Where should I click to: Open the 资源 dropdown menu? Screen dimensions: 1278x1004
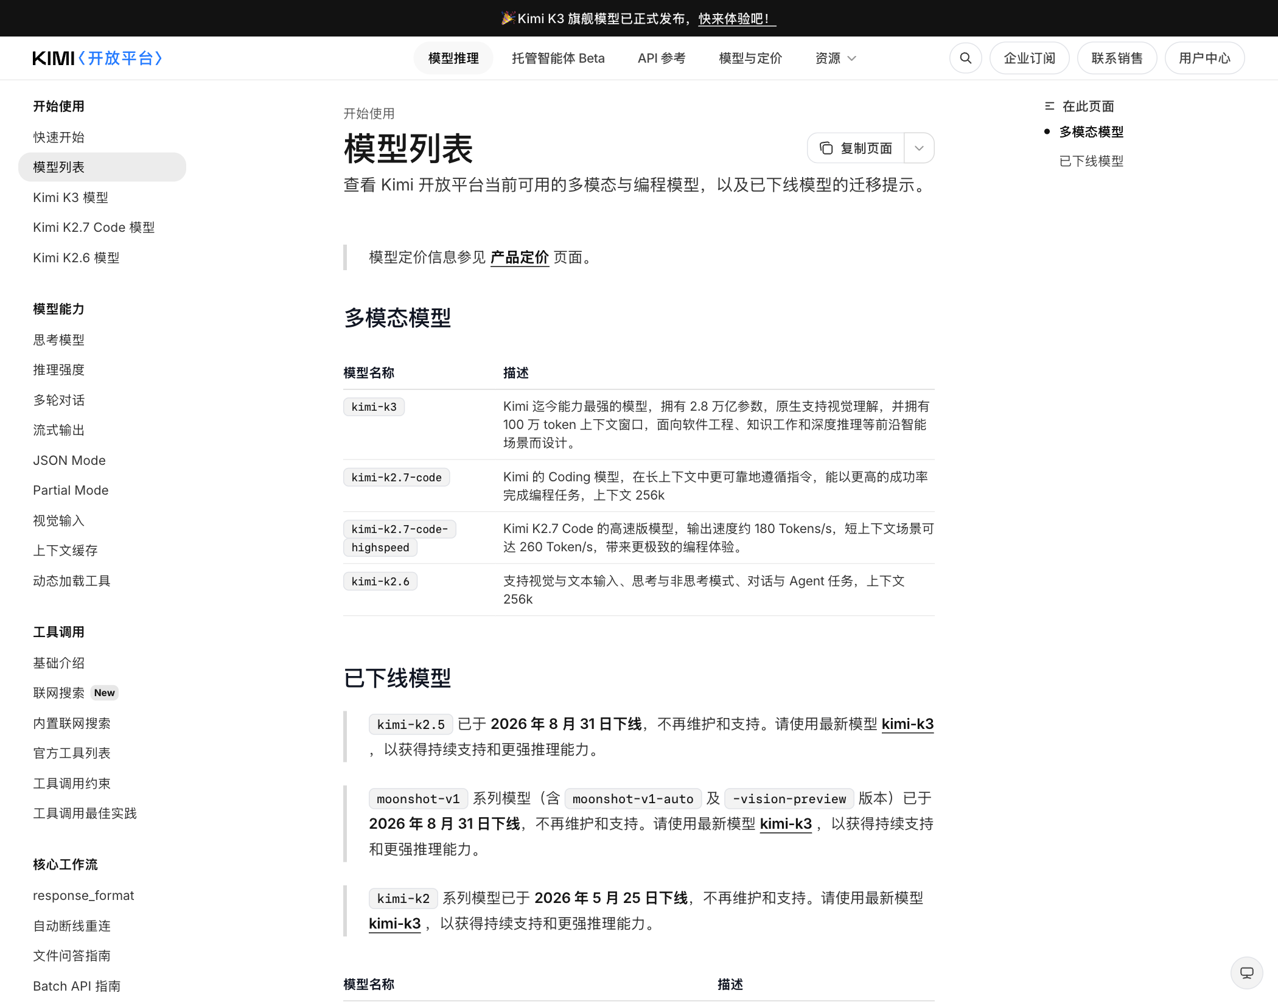click(x=836, y=58)
